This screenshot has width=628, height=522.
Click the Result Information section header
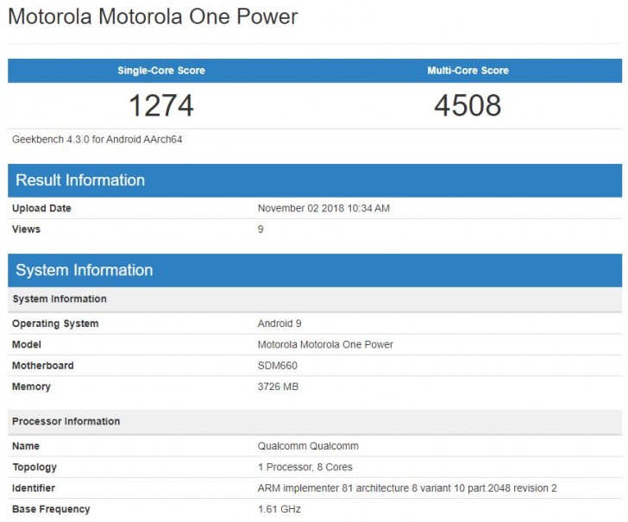(80, 180)
